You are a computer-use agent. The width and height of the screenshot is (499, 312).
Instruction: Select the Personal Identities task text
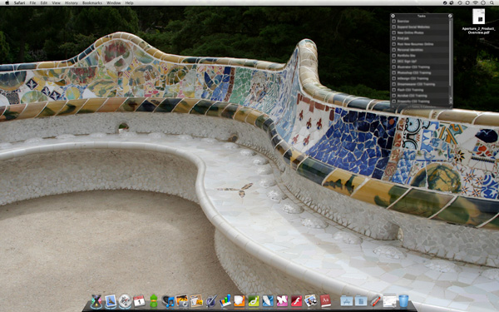click(x=410, y=50)
